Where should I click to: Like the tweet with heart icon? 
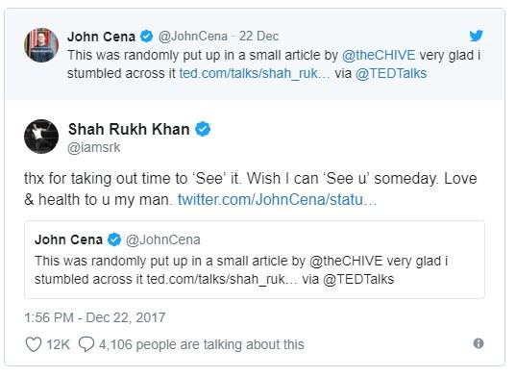34,344
